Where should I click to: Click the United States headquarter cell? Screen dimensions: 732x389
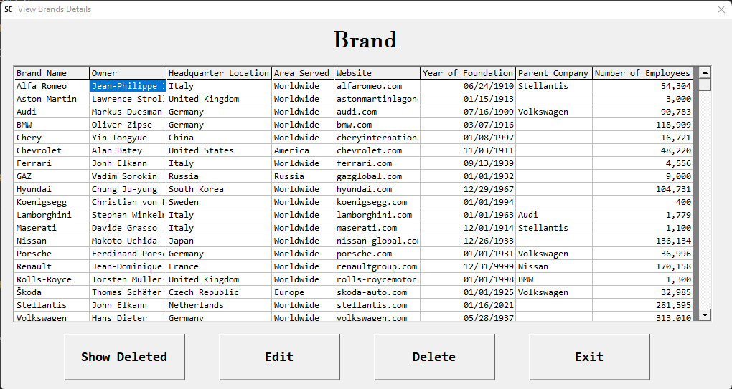(219, 150)
